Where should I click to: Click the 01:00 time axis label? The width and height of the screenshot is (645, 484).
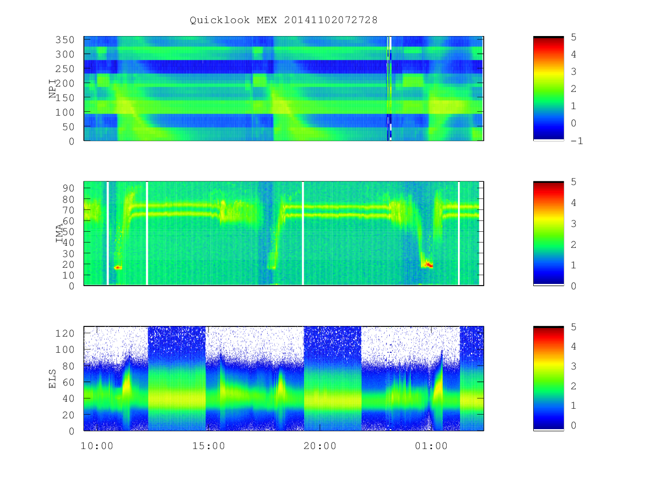coord(431,446)
